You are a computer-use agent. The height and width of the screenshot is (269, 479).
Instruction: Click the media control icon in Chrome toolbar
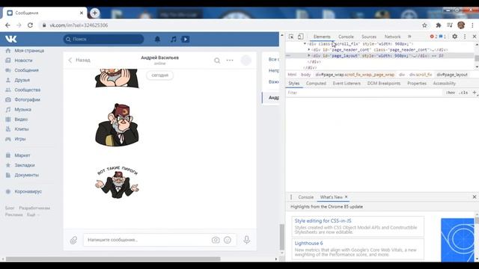[x=450, y=25]
